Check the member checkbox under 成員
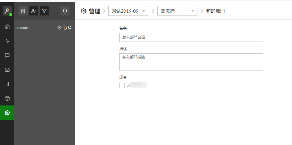Screen dimensions: 292x145 pyautogui.click(x=122, y=85)
